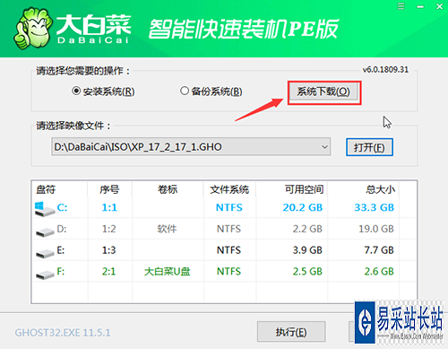
Task: Open the image file path dropdown
Action: pyautogui.click(x=324, y=147)
